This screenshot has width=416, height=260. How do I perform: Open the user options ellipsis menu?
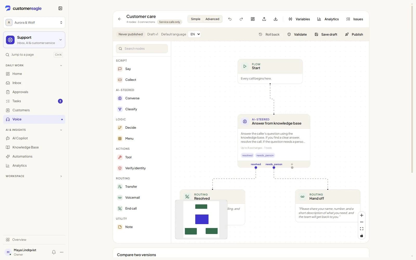coord(62,252)
